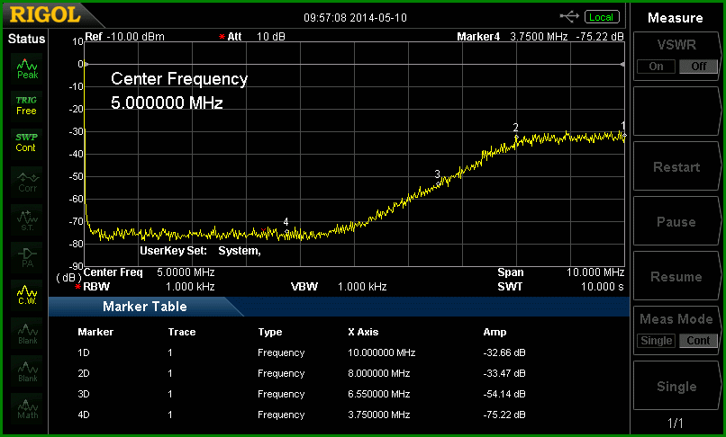726x437 pixels.
Task: Click marker 2 on the trace
Action: (516, 137)
